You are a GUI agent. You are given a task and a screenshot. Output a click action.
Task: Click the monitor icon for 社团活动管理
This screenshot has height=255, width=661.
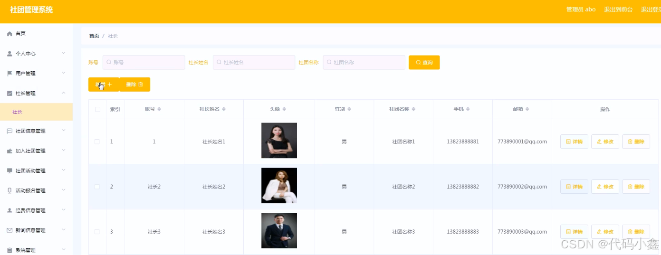click(x=10, y=171)
